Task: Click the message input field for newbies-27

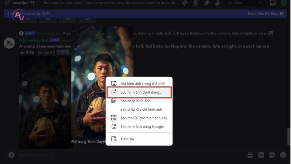Action: (x=130, y=155)
